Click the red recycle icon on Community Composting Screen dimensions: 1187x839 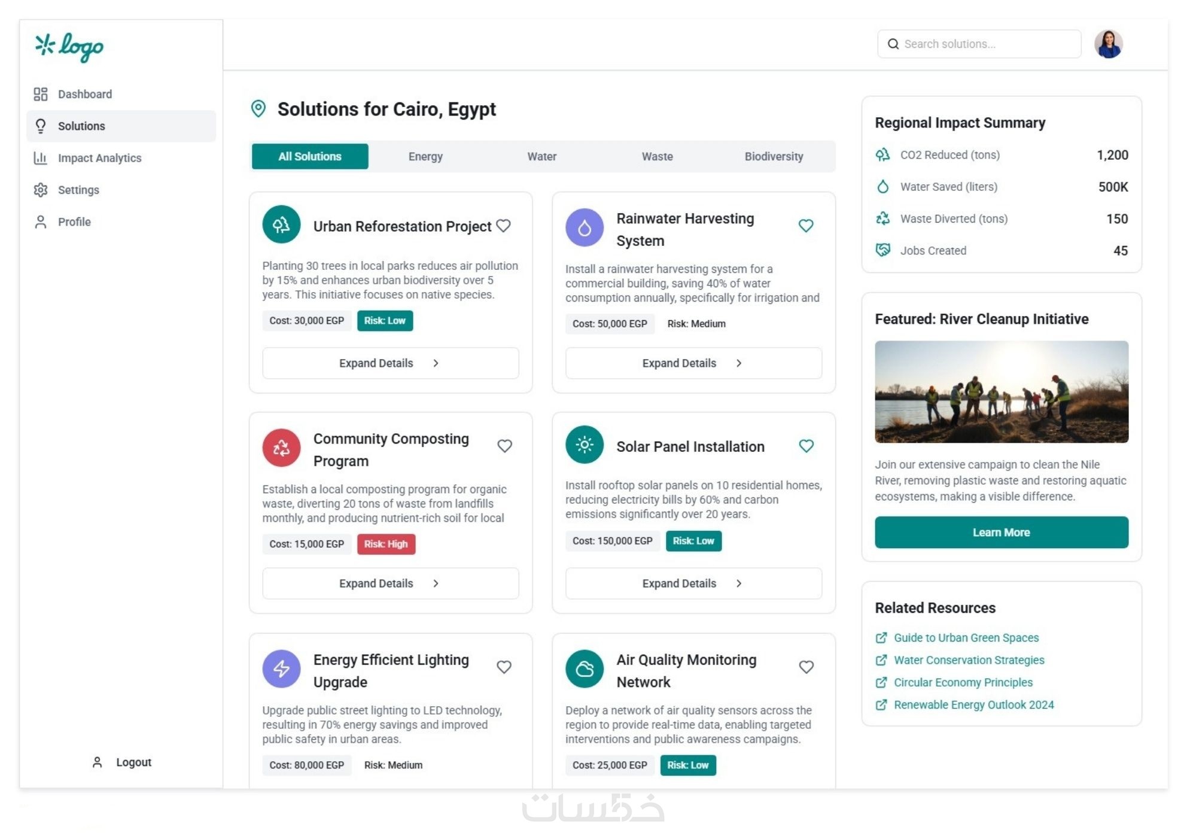click(x=281, y=448)
